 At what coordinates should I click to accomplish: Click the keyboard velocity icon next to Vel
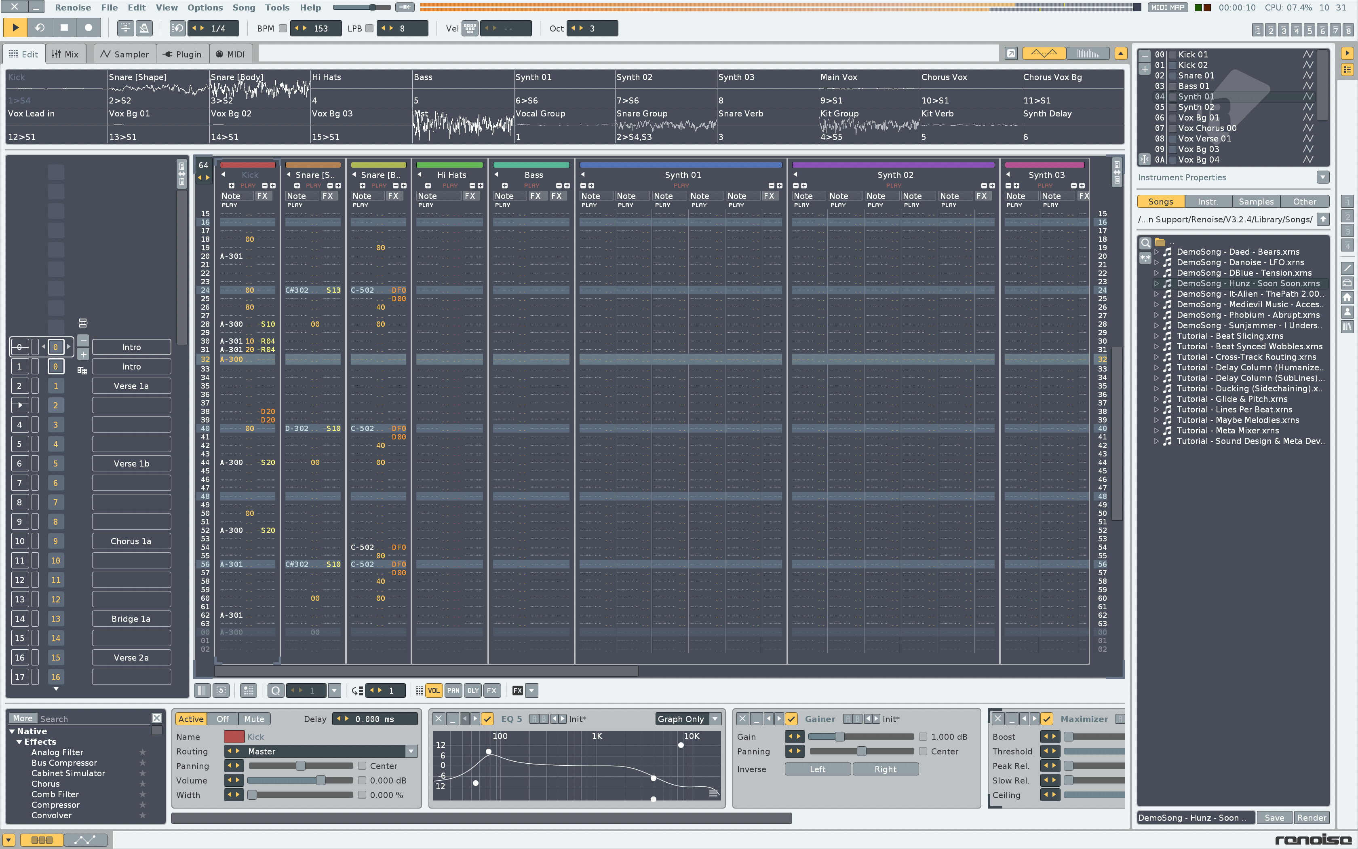[470, 28]
